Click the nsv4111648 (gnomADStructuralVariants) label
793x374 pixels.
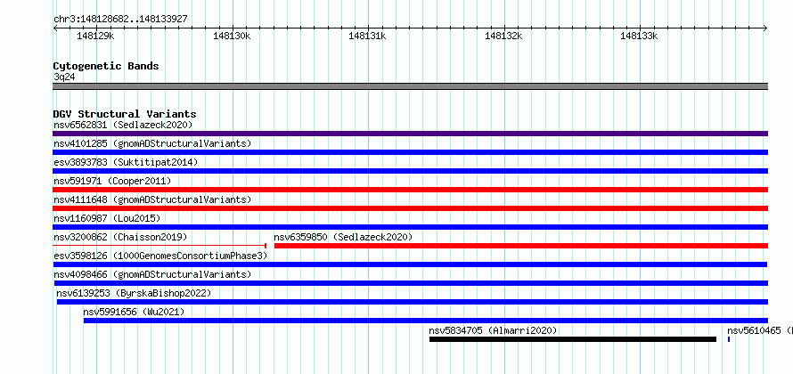pyautogui.click(x=152, y=199)
